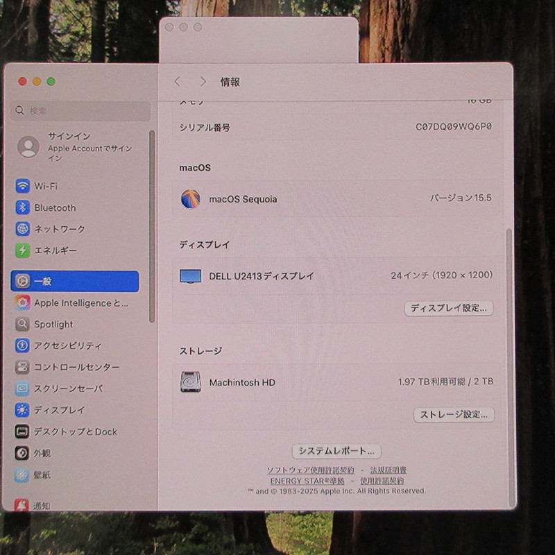Go forward with the right chevron
The height and width of the screenshot is (555, 555).
pyautogui.click(x=203, y=82)
